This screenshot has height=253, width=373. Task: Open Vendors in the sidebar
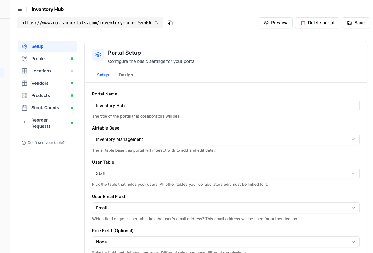point(47,83)
